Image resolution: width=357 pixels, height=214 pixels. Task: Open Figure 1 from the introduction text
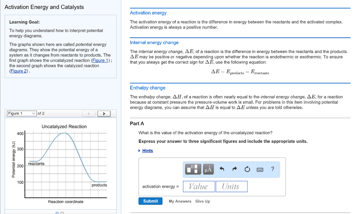pos(101,60)
